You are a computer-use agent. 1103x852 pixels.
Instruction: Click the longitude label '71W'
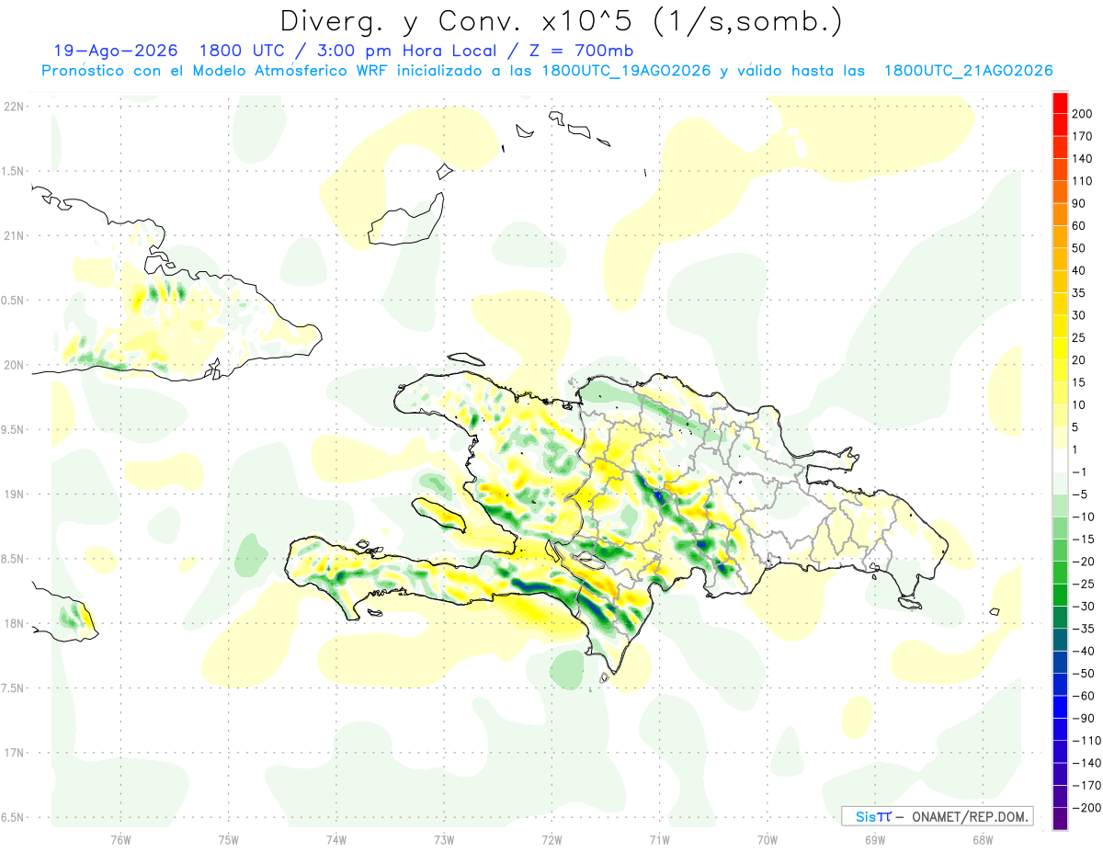[659, 839]
